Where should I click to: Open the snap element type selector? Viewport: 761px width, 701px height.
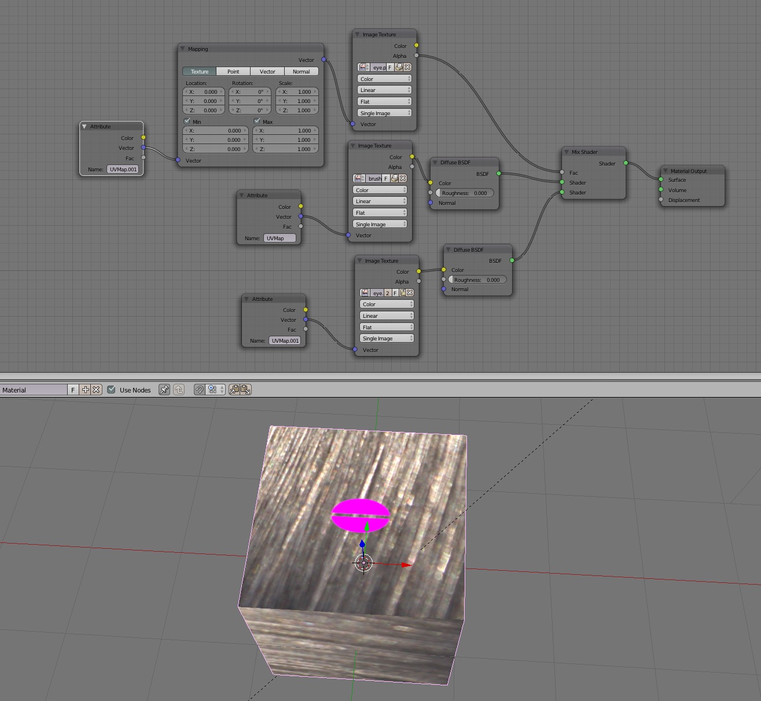tap(216, 390)
